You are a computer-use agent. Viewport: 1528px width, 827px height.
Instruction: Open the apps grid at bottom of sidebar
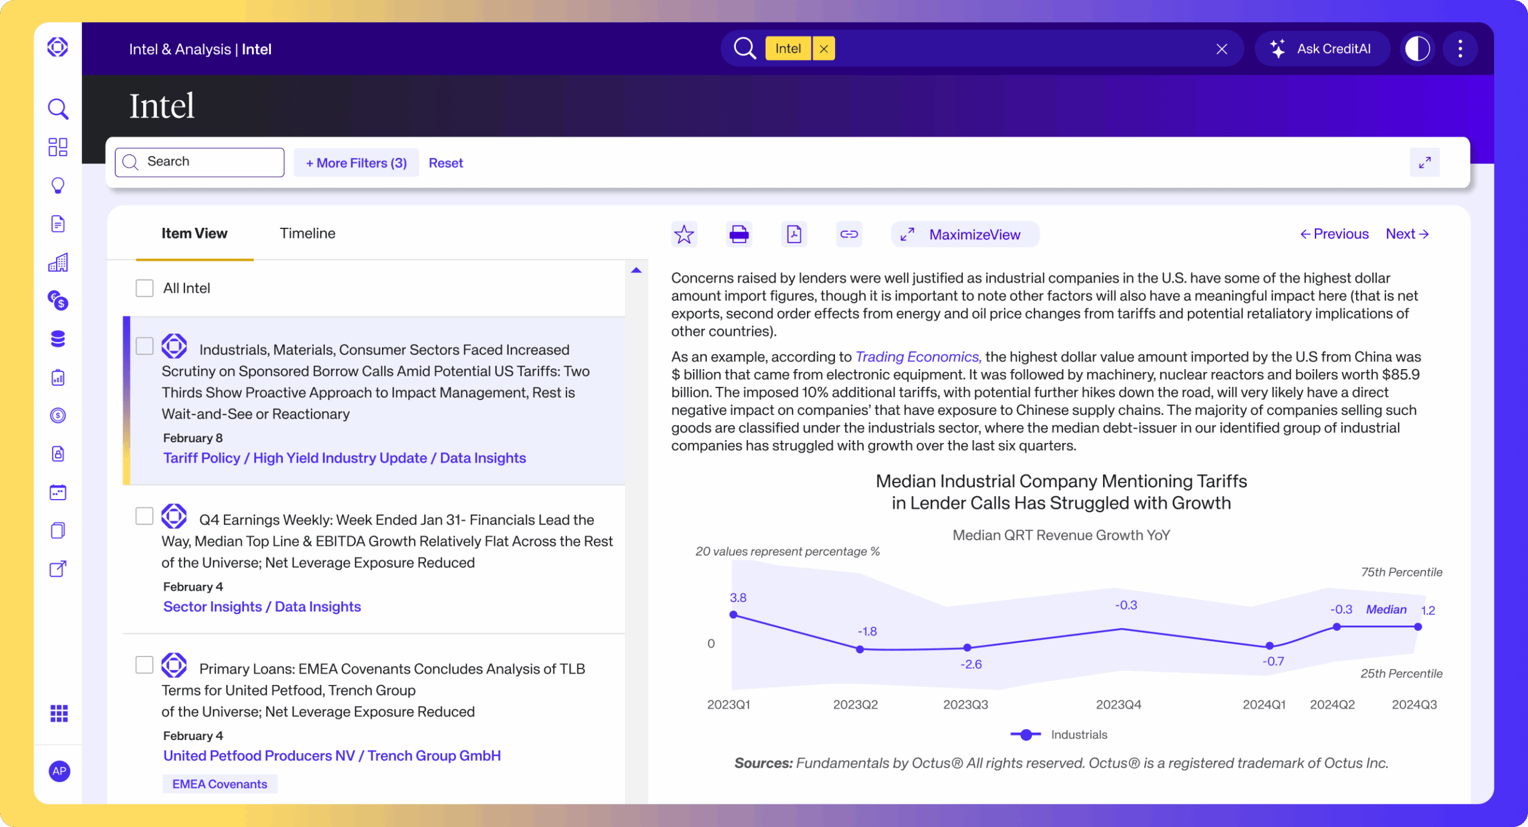(58, 714)
